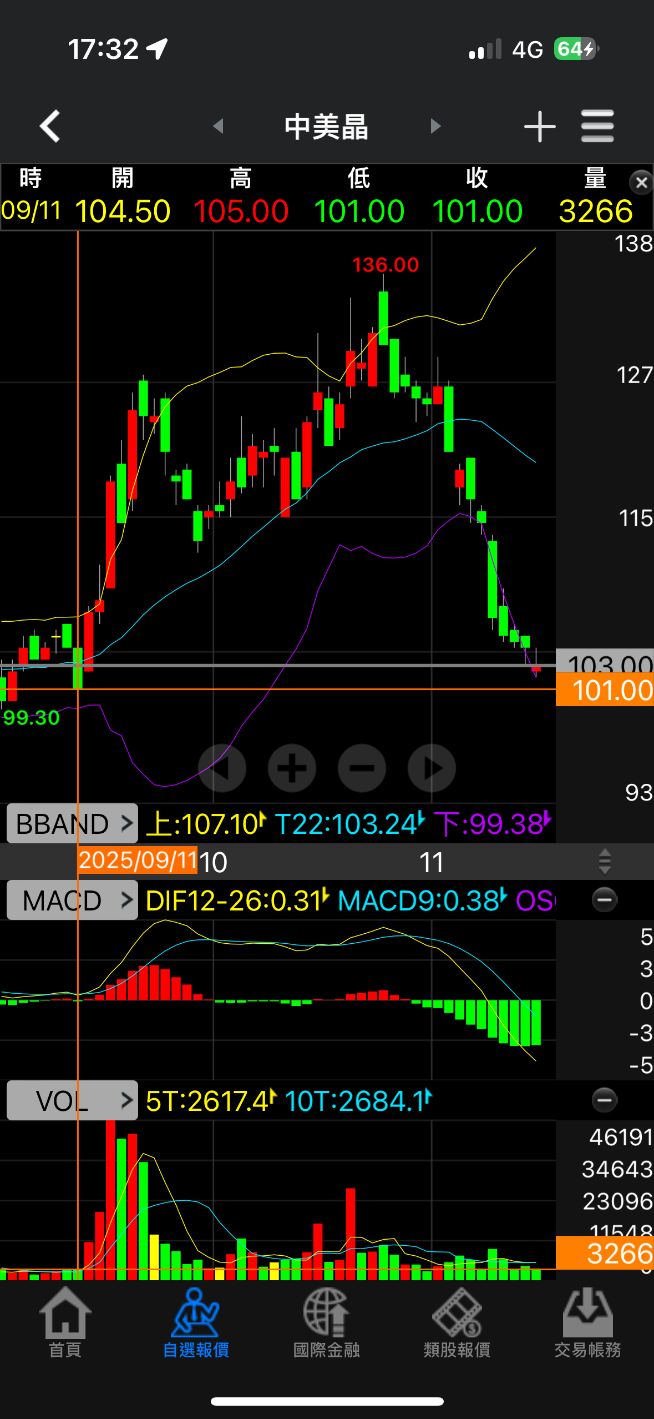Viewport: 654px width, 1419px height.
Task: Tap the month 11 label on date axis
Action: (x=431, y=863)
